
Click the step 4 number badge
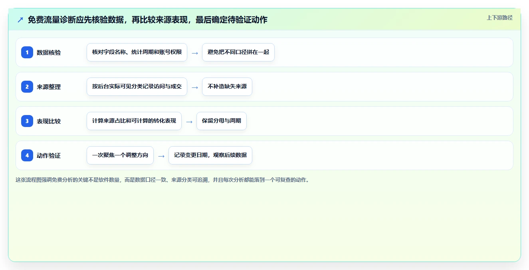(27, 155)
